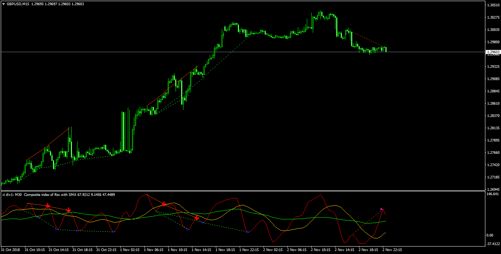Click the 146.641 indicator scale value

pos(493,194)
